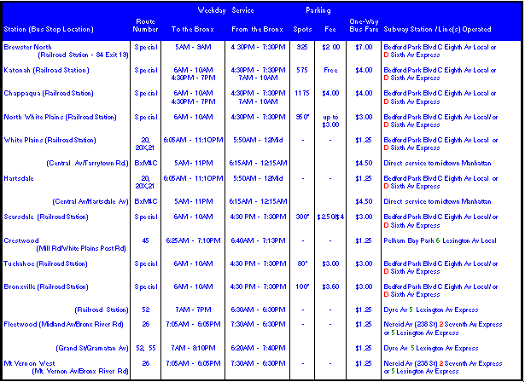The width and height of the screenshot is (525, 382).
Task: Click the 'One-Way Bus Fare' header
Action: tap(364, 26)
